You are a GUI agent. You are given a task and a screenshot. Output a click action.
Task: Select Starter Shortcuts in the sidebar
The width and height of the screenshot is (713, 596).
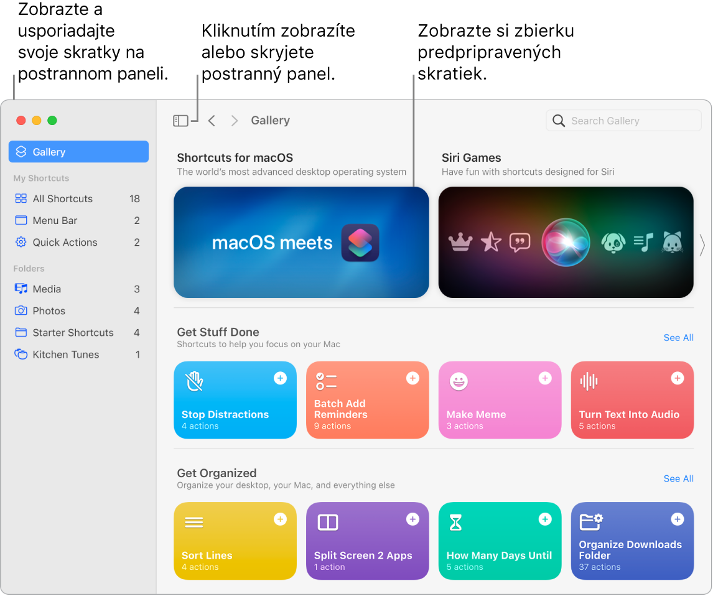click(x=73, y=332)
